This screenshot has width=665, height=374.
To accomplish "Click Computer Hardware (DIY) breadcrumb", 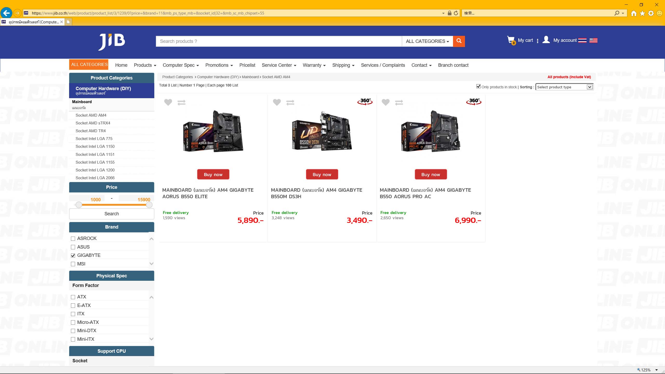I will (218, 77).
